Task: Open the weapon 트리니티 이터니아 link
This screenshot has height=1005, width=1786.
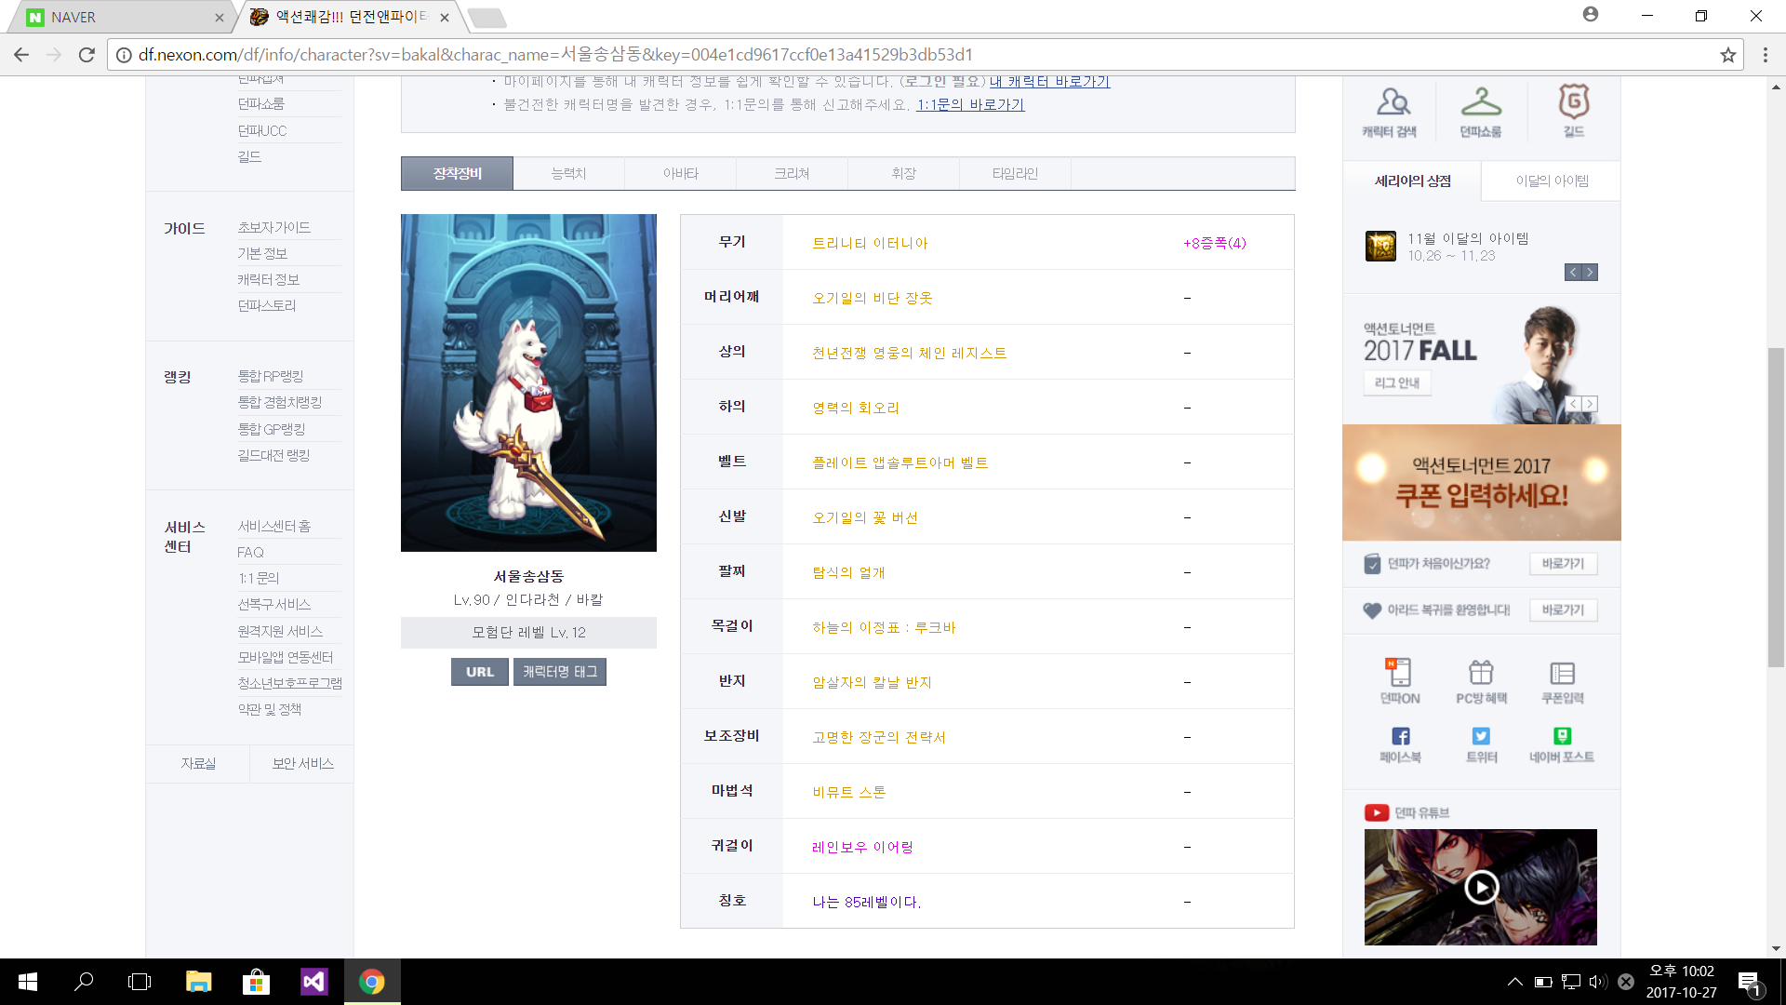Action: pyautogui.click(x=870, y=243)
